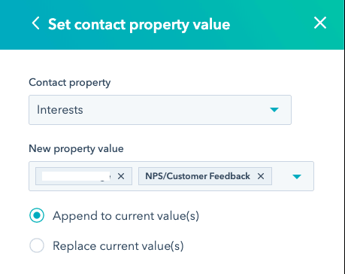The image size is (345, 274).
Task: Select the Replace current value(s) radio
Action: click(37, 245)
